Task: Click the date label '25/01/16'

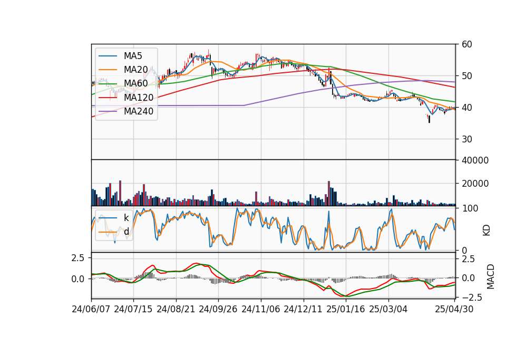Action: (346, 309)
